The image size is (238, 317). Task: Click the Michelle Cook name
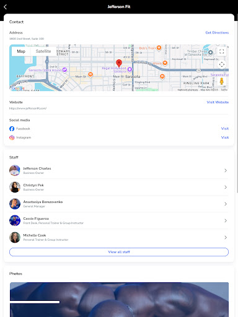click(35, 235)
